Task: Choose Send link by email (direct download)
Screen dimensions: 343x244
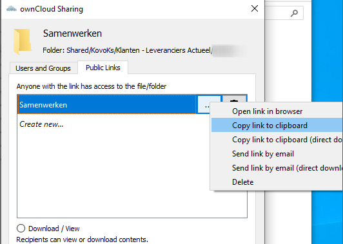Action: click(277, 168)
